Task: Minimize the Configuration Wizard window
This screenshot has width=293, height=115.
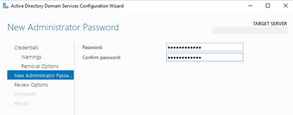Action: [x=250, y=6]
